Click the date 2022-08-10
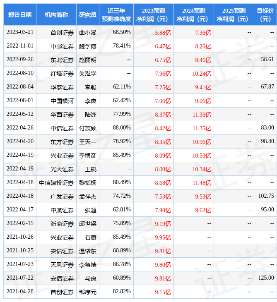 click(20, 73)
